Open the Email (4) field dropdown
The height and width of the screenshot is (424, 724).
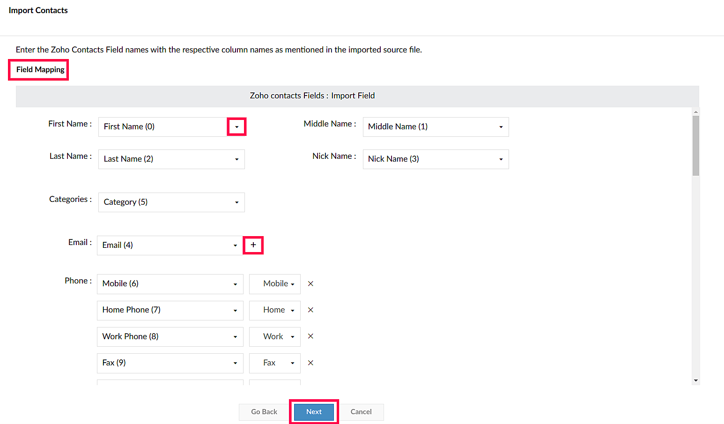coord(170,245)
